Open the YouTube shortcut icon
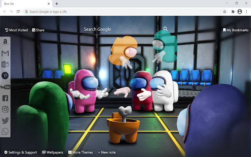The image size is (251, 157). coord(5,87)
